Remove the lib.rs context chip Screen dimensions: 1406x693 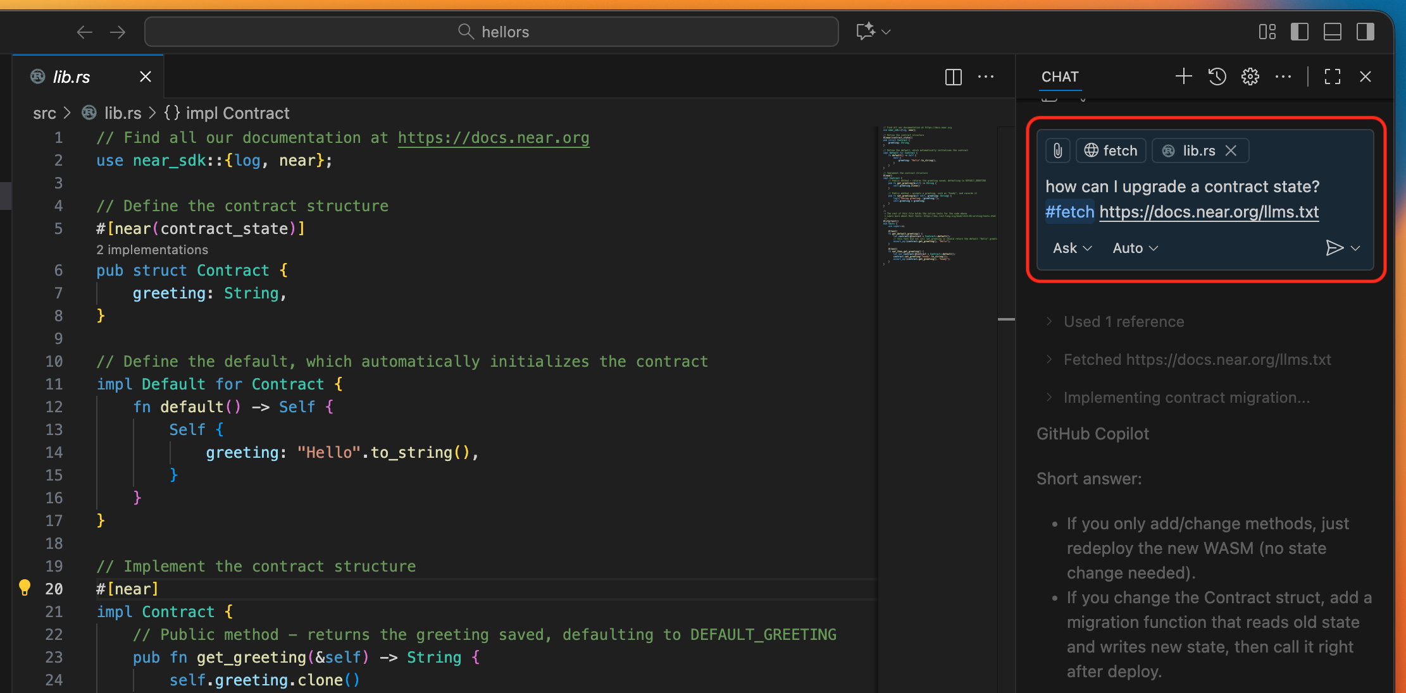tap(1231, 150)
